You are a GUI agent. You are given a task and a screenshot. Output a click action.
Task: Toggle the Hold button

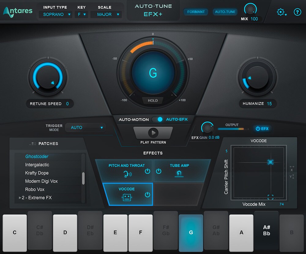(x=153, y=101)
